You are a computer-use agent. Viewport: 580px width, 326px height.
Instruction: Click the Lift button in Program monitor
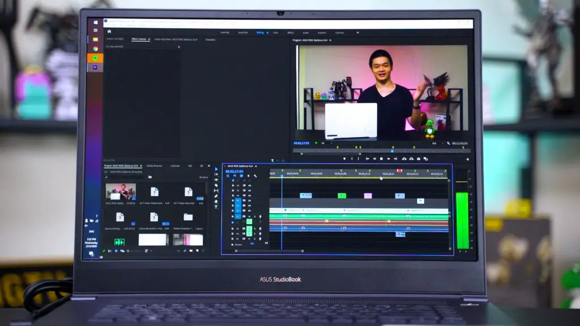pos(404,159)
